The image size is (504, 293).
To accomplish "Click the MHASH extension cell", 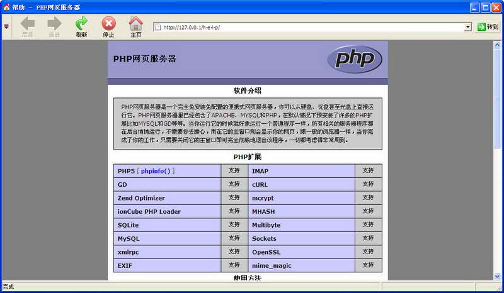I will pyautogui.click(x=302, y=211).
